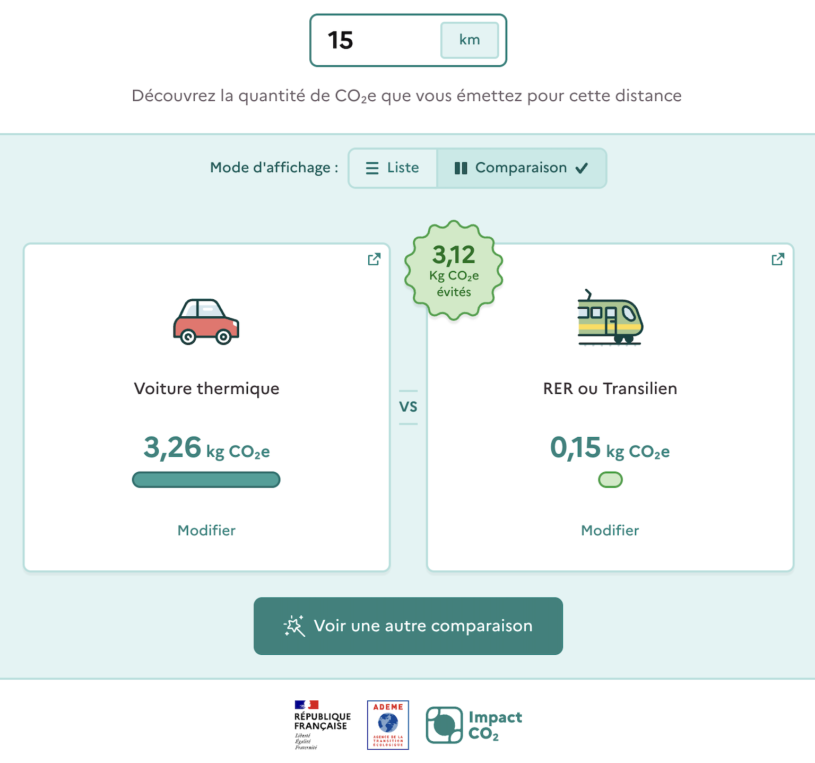Open the Impact CO2 logo
815x763 pixels.
tap(474, 725)
